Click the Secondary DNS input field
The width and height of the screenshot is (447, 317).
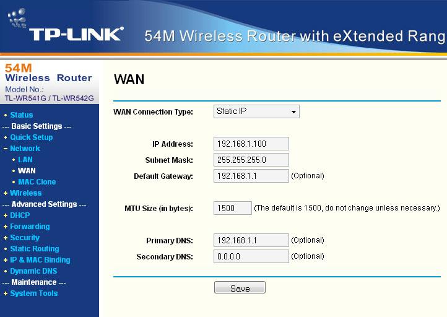click(x=251, y=256)
